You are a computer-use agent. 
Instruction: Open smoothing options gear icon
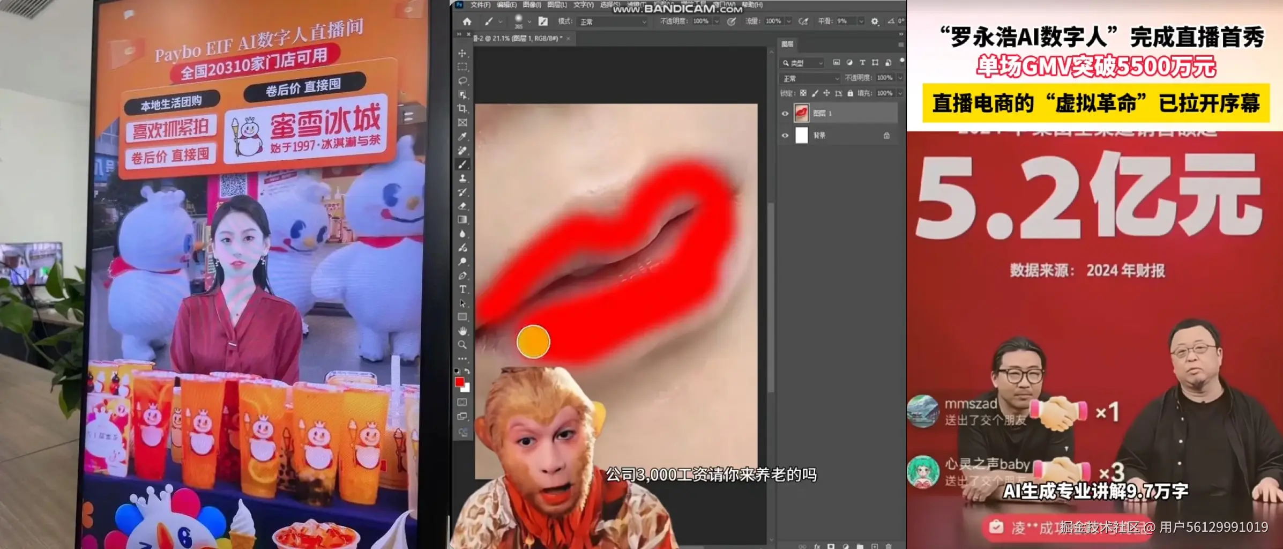pos(875,21)
